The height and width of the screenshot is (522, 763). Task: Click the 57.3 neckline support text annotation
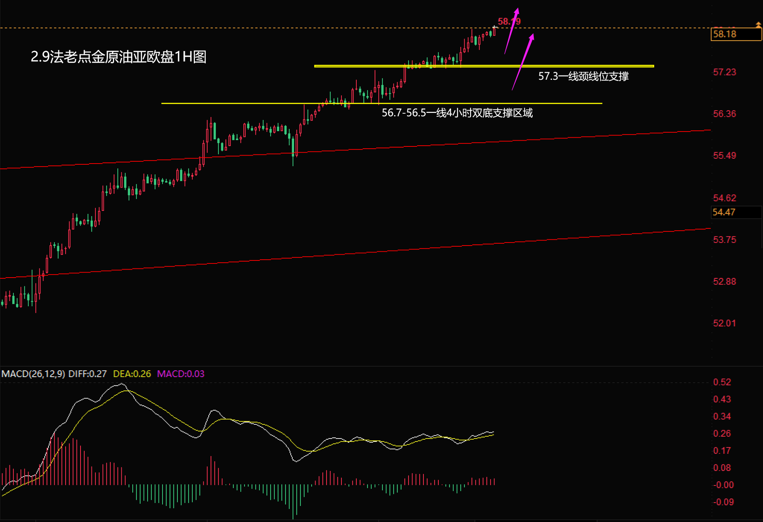coord(583,76)
